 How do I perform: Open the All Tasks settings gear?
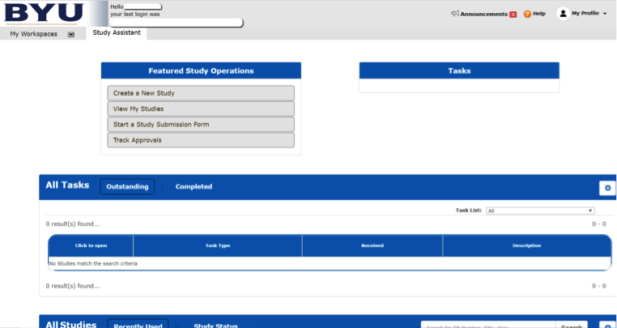tap(607, 188)
